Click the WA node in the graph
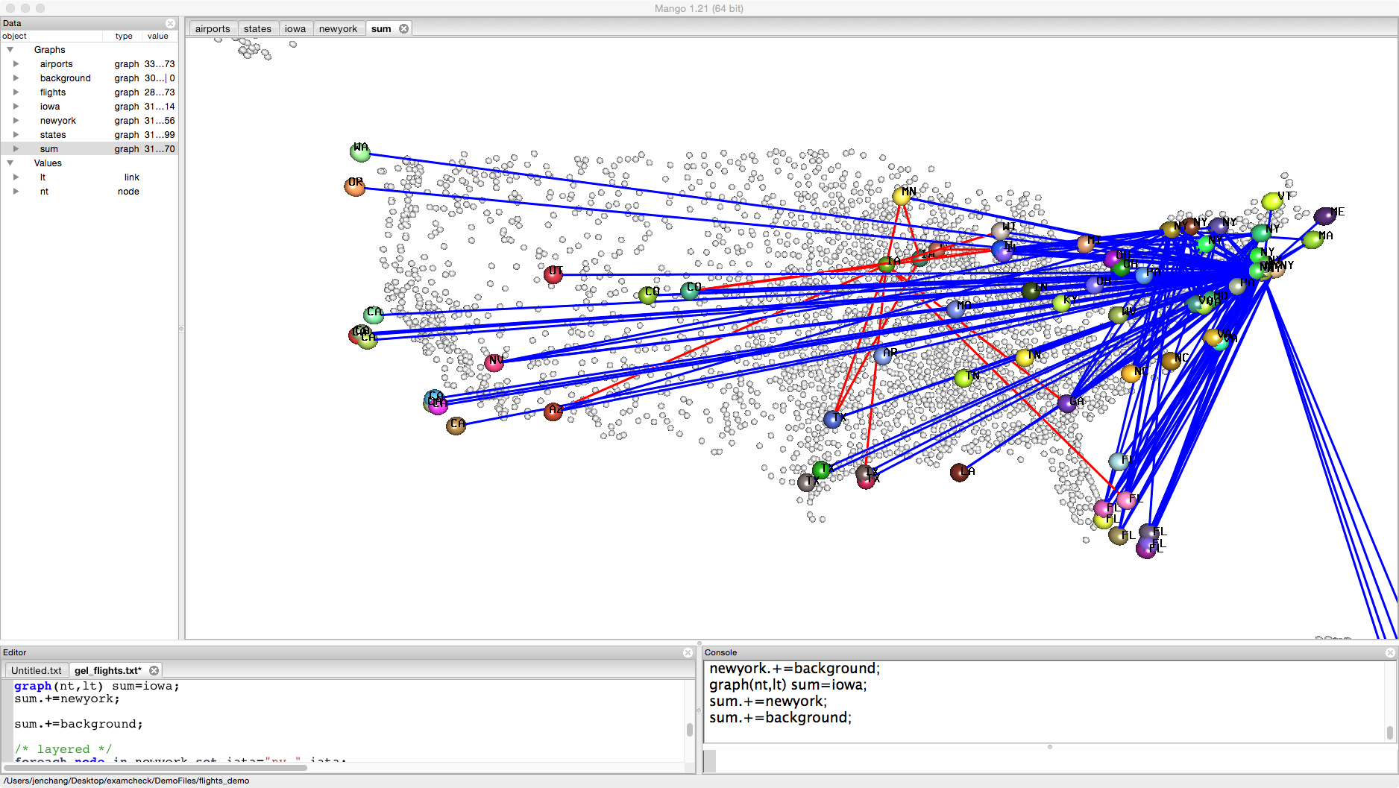The width and height of the screenshot is (1399, 788). 359,152
